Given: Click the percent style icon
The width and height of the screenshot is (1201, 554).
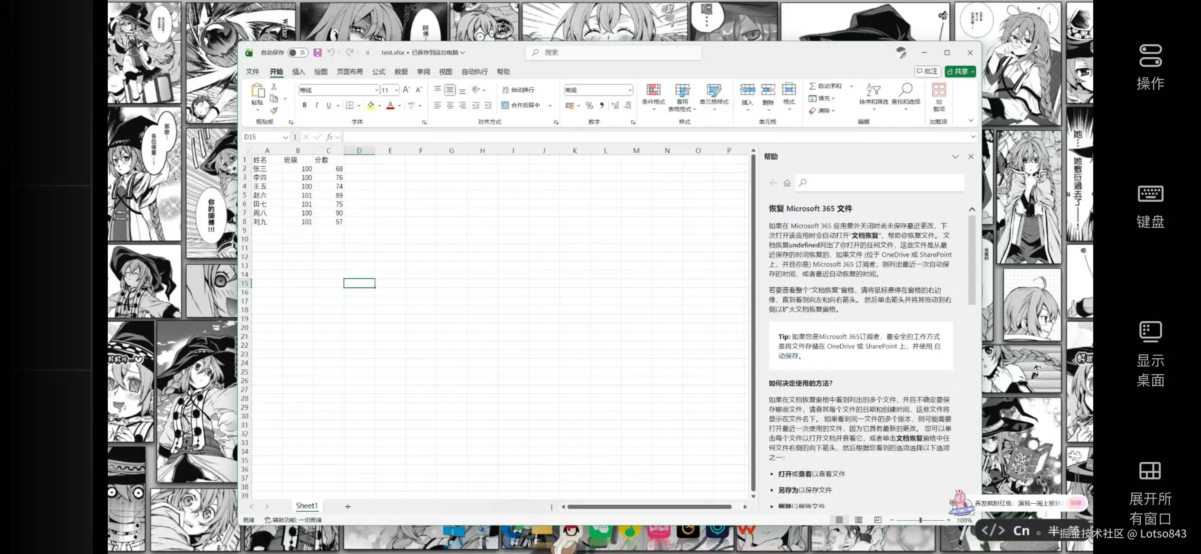Looking at the screenshot, I should pos(589,105).
